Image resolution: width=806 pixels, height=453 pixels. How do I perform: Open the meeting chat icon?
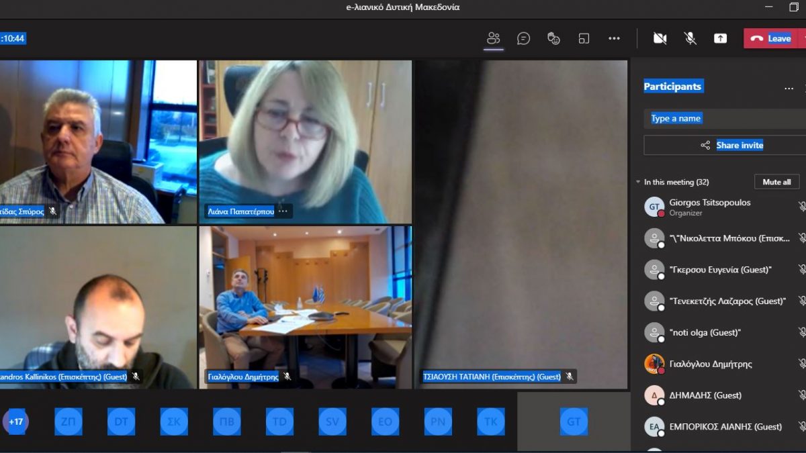pos(523,38)
